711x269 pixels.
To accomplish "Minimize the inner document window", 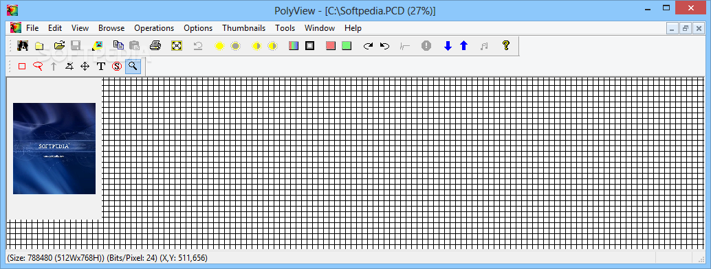I will coord(672,29).
